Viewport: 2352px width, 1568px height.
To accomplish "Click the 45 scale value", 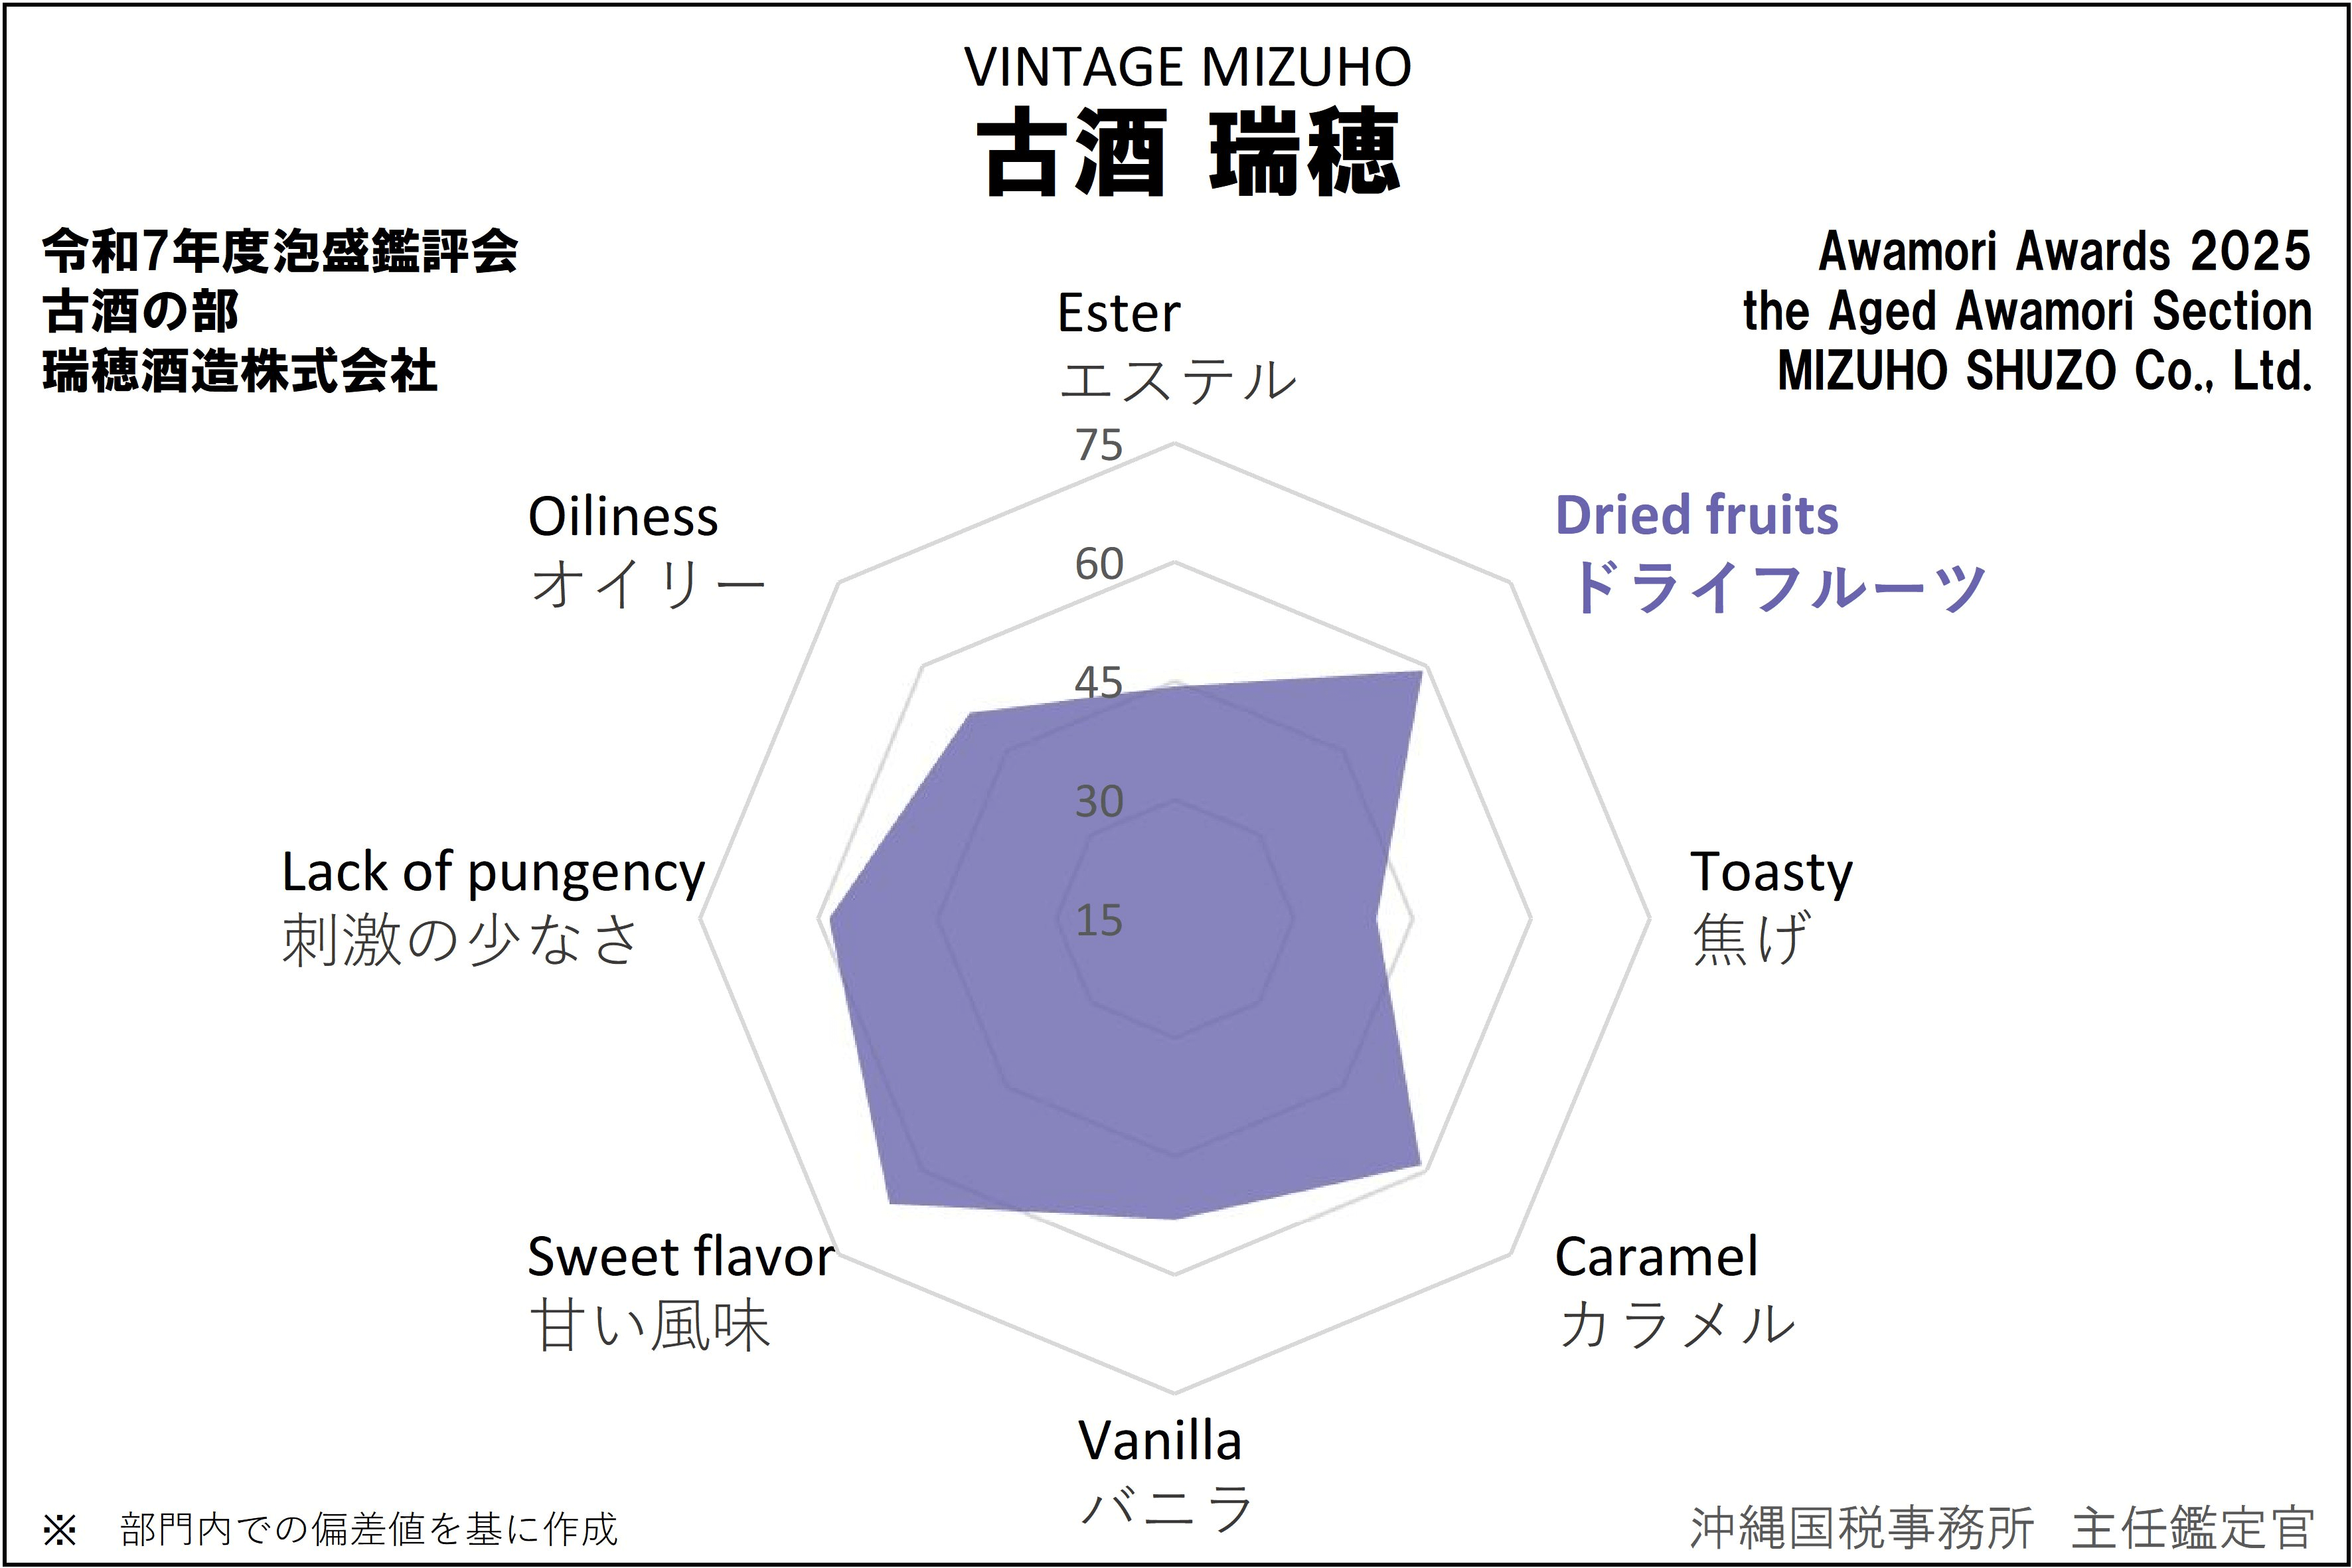I will [1099, 683].
